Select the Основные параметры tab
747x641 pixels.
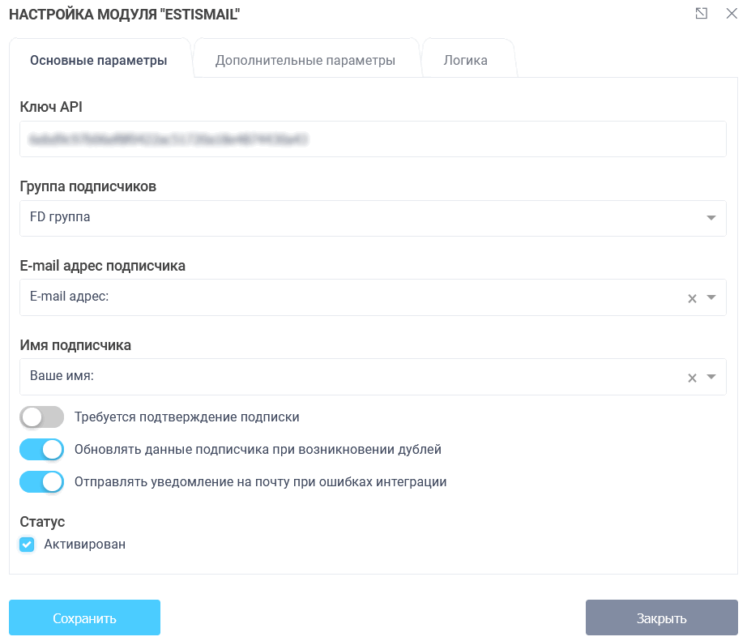point(99,61)
